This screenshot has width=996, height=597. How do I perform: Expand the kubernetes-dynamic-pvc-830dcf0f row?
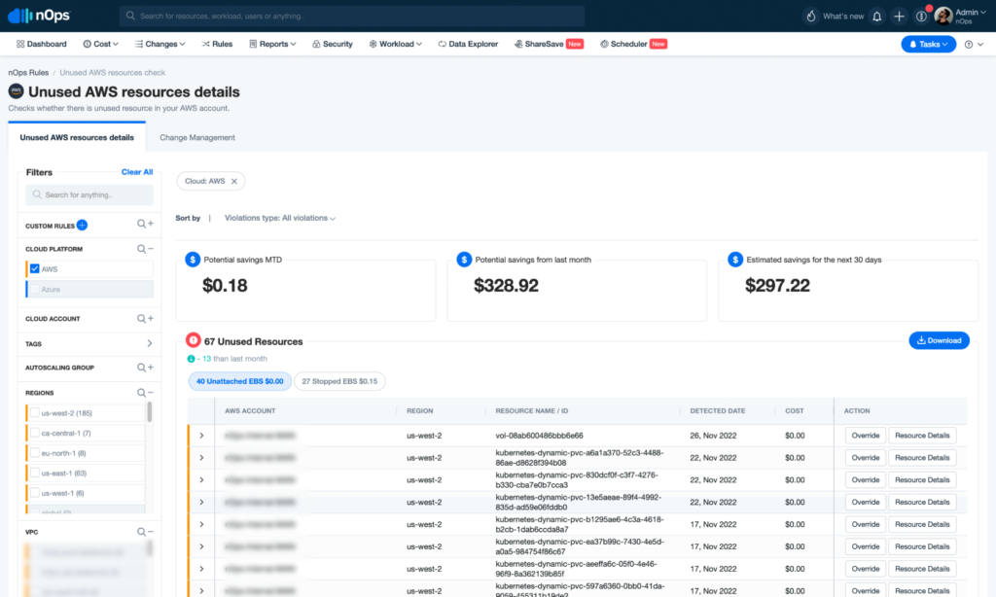click(x=201, y=480)
